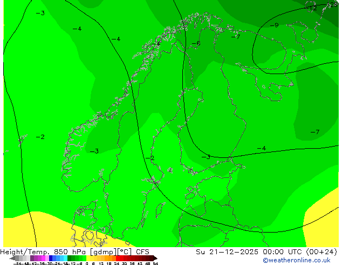Pick the cyan legend segment left of dark green

coord(65,258)
